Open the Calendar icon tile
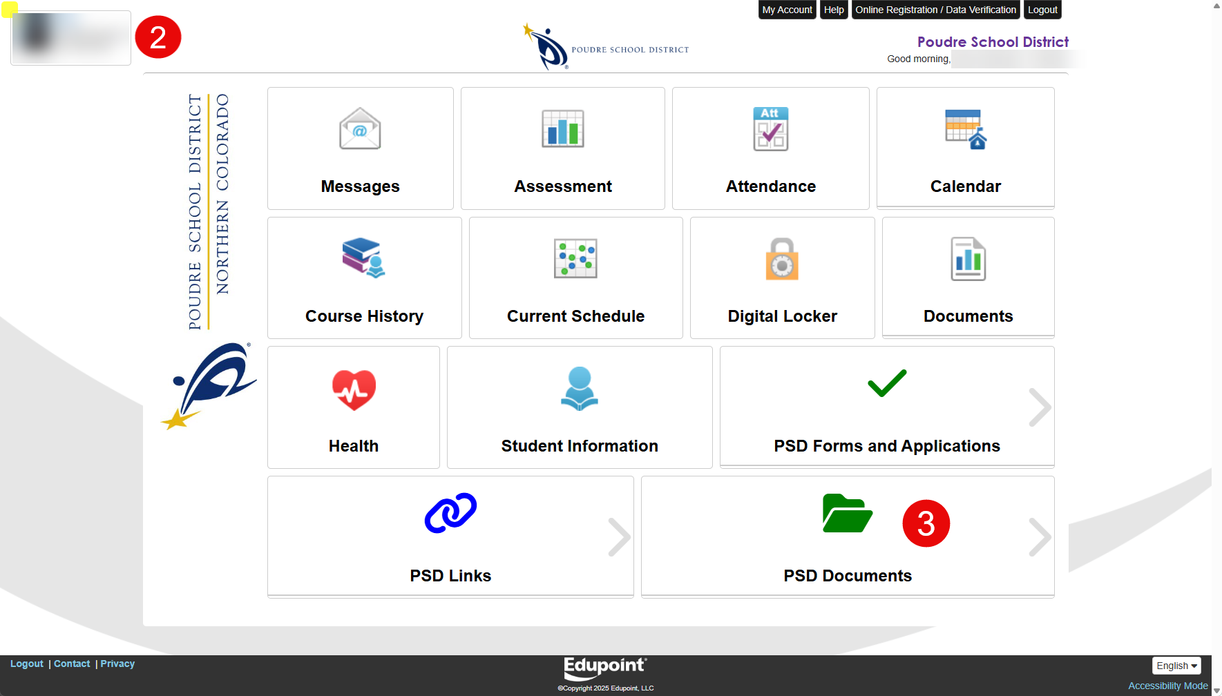Screen dimensions: 1222x696 point(965,130)
